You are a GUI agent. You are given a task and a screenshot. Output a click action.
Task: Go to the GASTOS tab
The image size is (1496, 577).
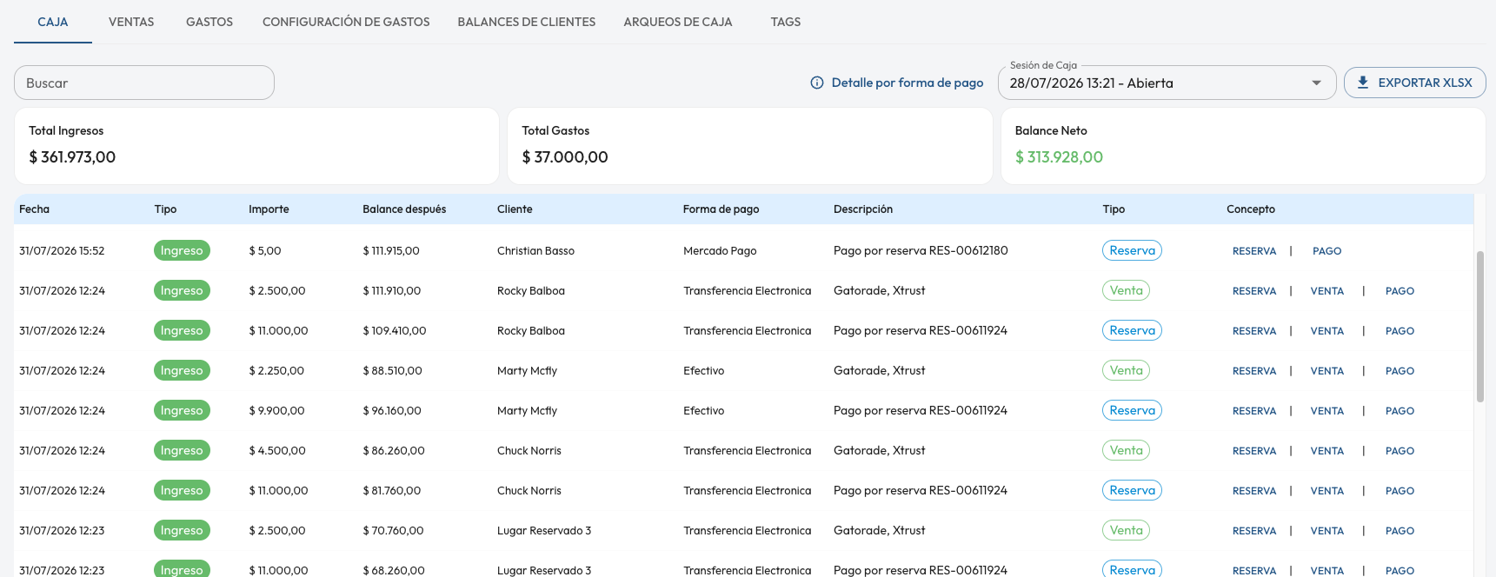coord(209,22)
